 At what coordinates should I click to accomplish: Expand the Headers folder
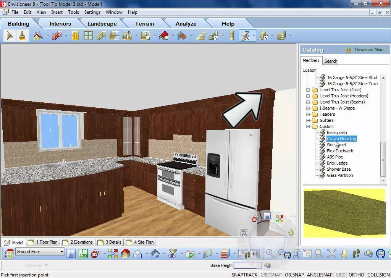(x=308, y=114)
